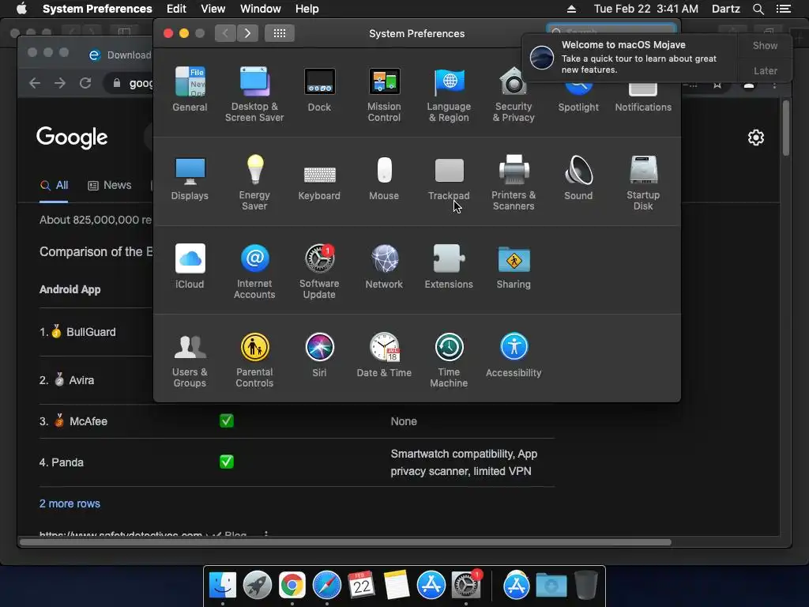Open the Window menu
The image size is (809, 607).
tap(260, 9)
